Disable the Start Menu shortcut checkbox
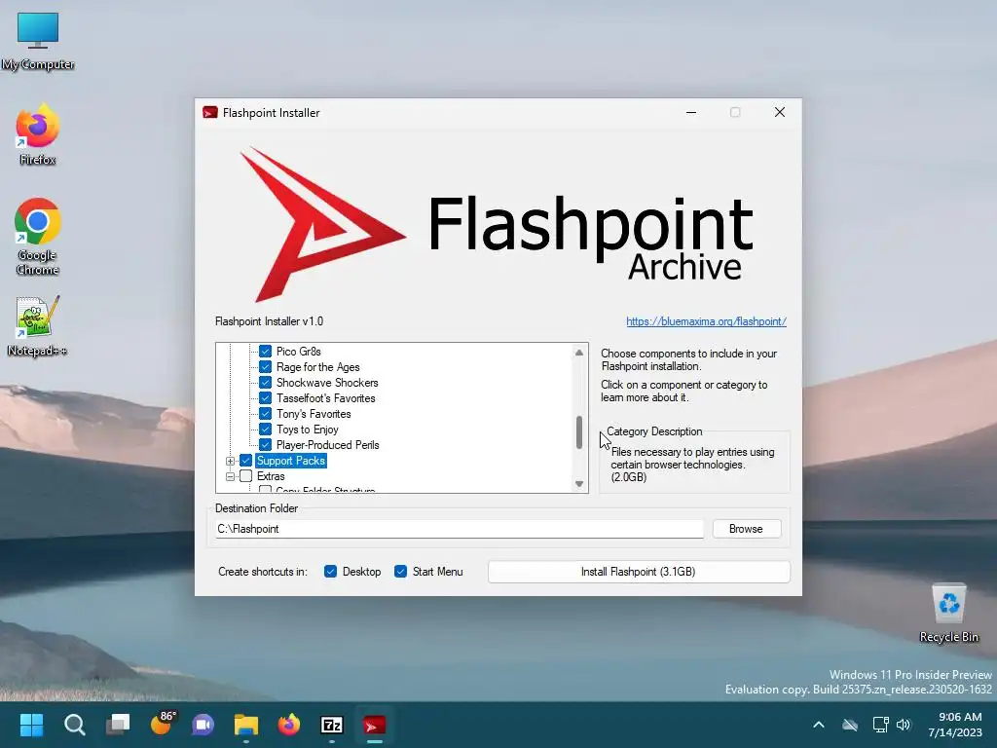Viewport: 997px width, 748px height. (400, 571)
